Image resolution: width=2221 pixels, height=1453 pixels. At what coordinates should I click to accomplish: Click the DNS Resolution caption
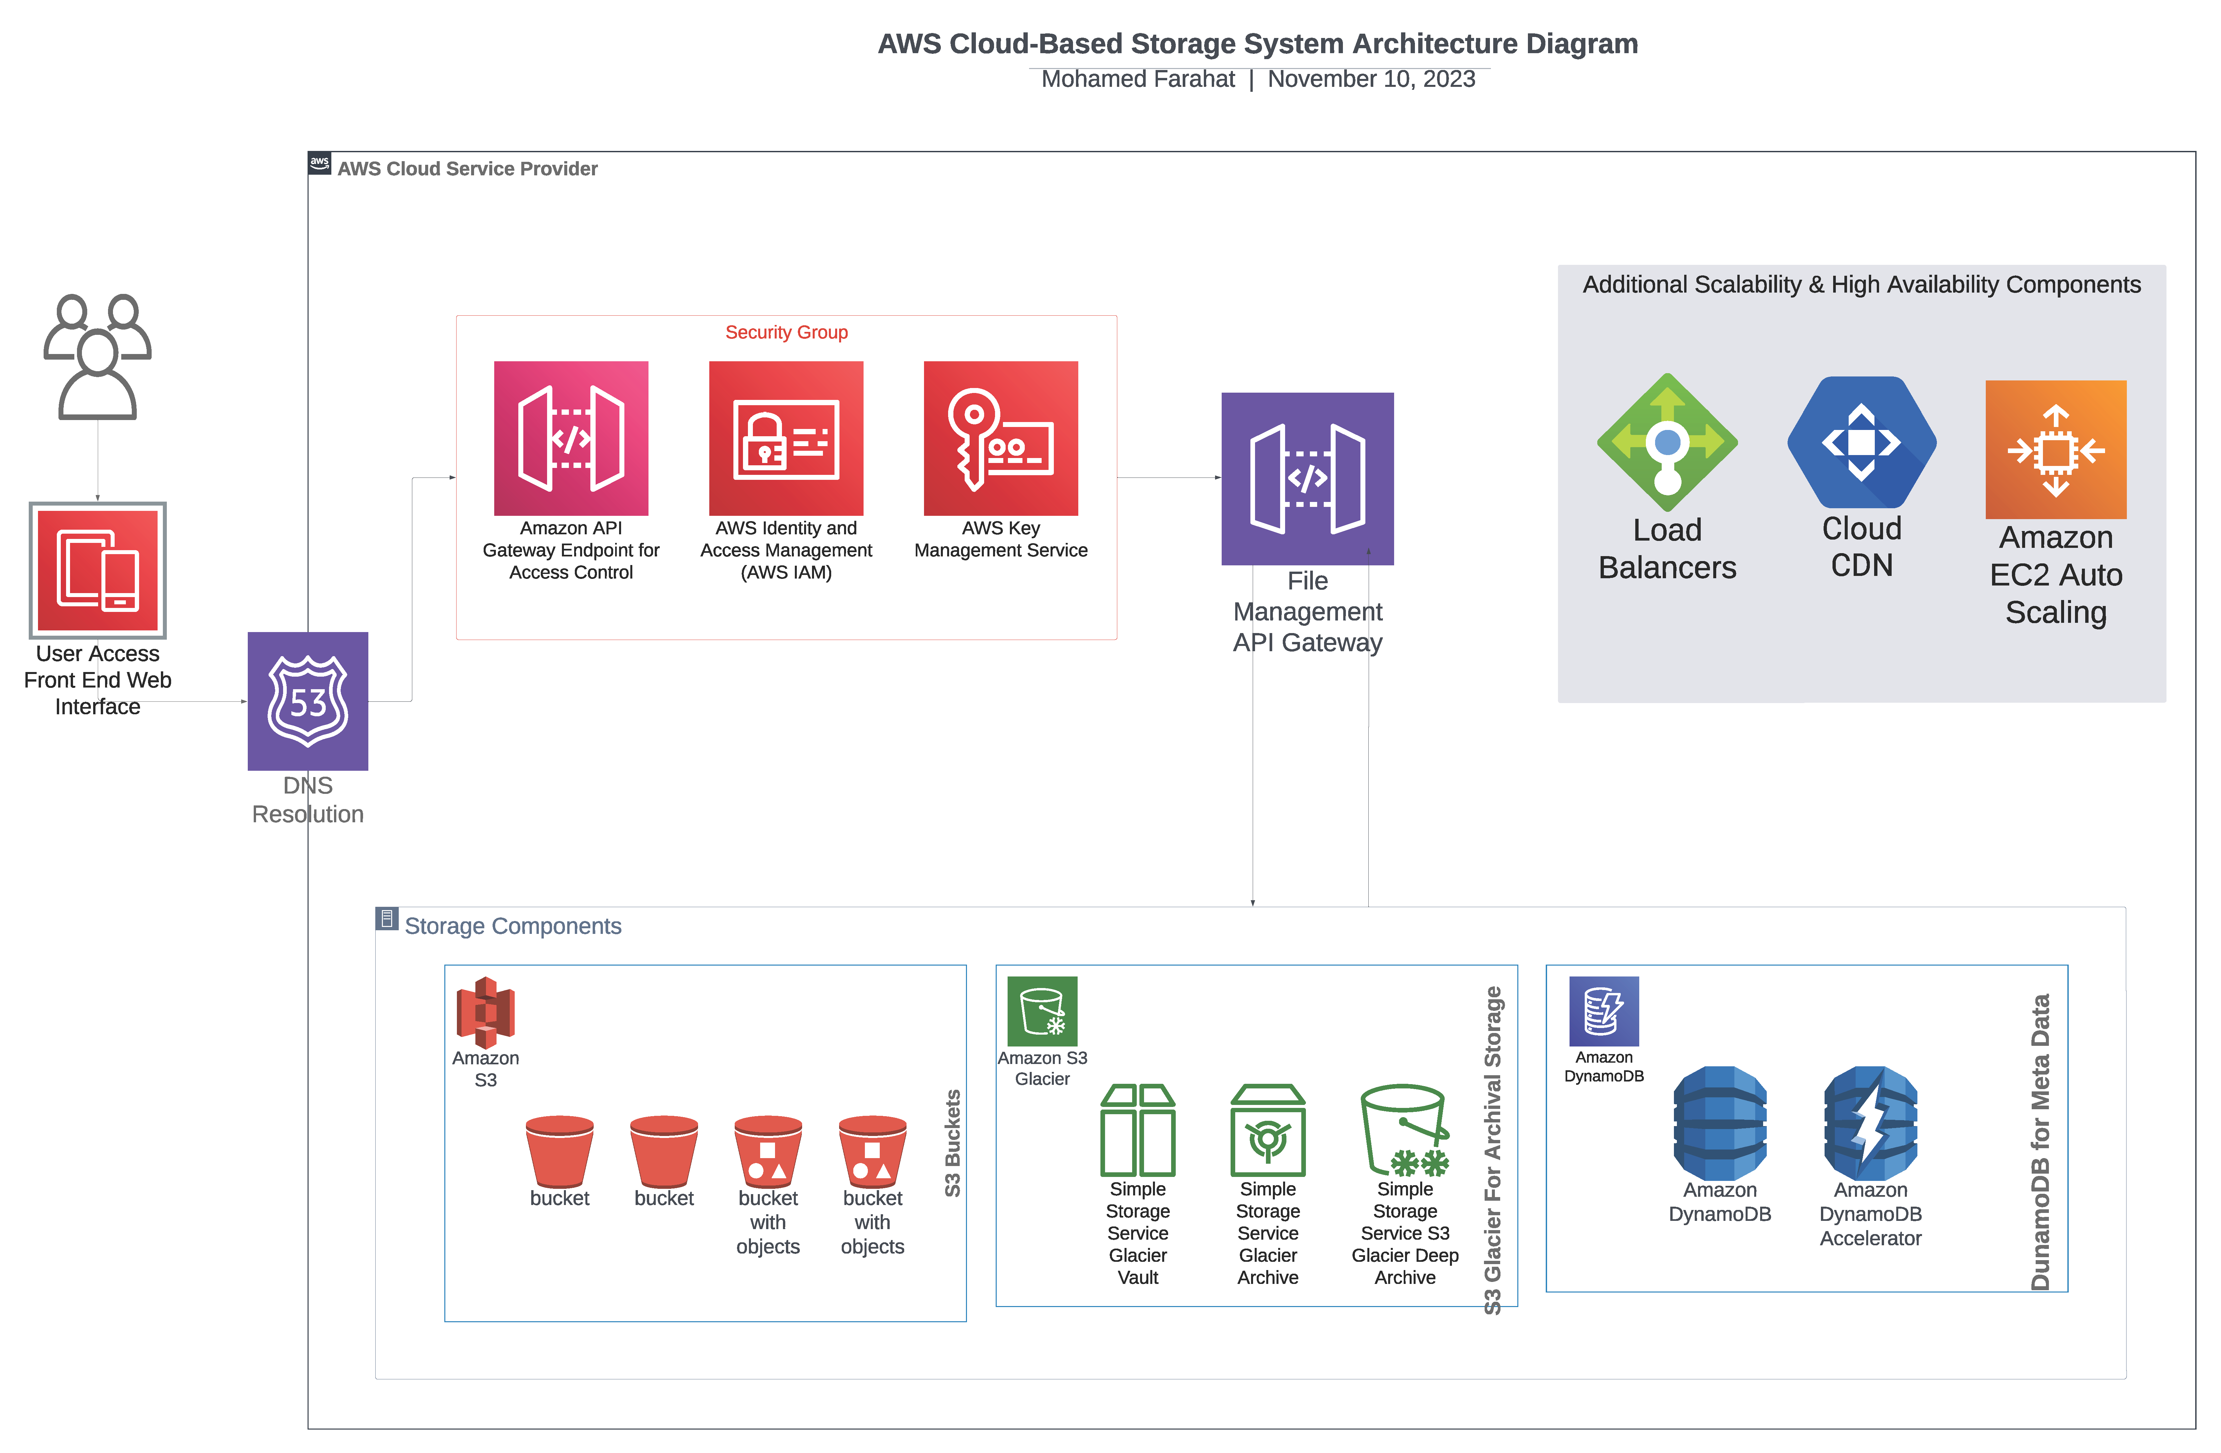tap(308, 800)
